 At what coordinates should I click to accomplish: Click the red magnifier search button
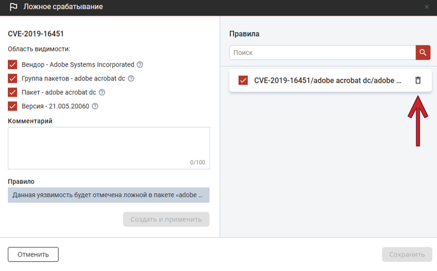point(423,53)
